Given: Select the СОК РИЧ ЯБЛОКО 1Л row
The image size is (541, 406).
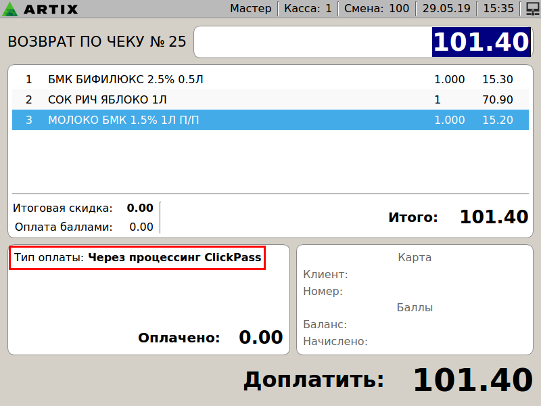Looking at the screenshot, I should 108,99.
